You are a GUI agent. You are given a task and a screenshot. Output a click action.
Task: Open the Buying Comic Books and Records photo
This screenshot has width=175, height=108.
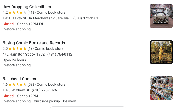[x=161, y=52]
